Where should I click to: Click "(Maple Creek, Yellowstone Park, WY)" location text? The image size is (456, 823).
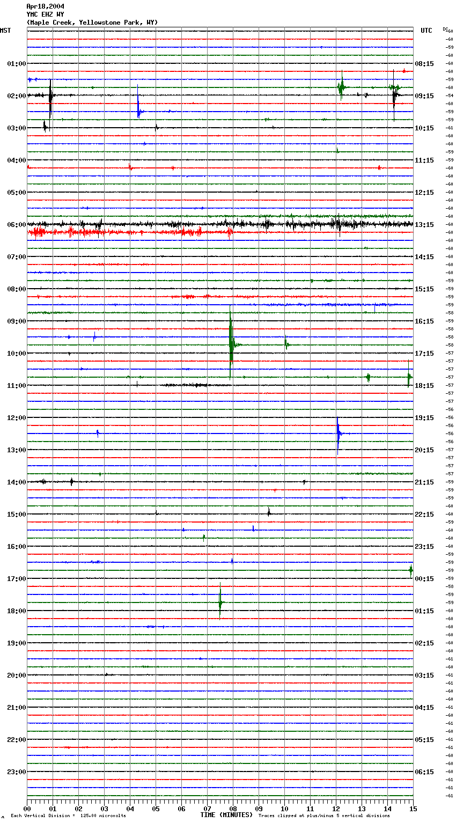click(x=92, y=23)
